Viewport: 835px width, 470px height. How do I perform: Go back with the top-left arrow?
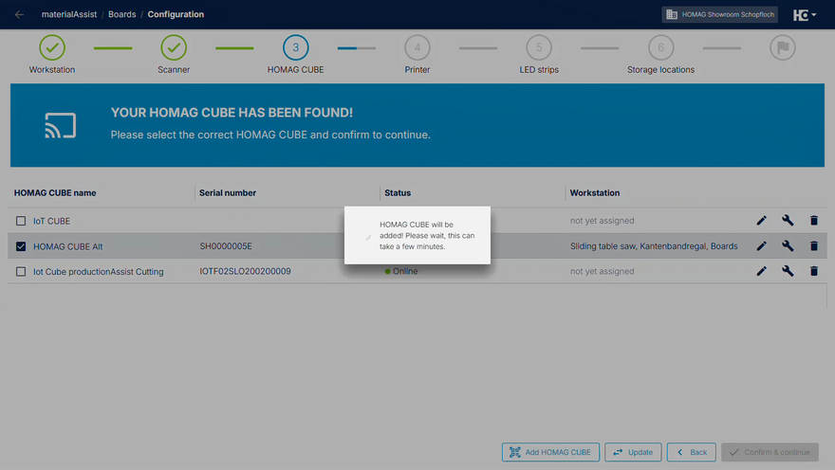point(19,14)
